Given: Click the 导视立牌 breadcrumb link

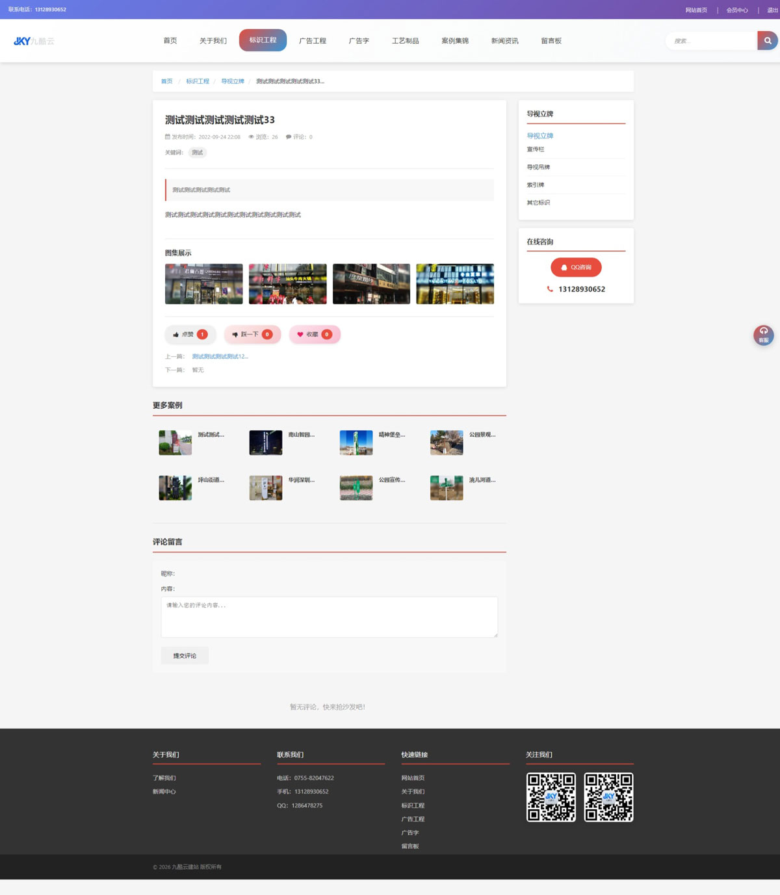Looking at the screenshot, I should point(232,81).
